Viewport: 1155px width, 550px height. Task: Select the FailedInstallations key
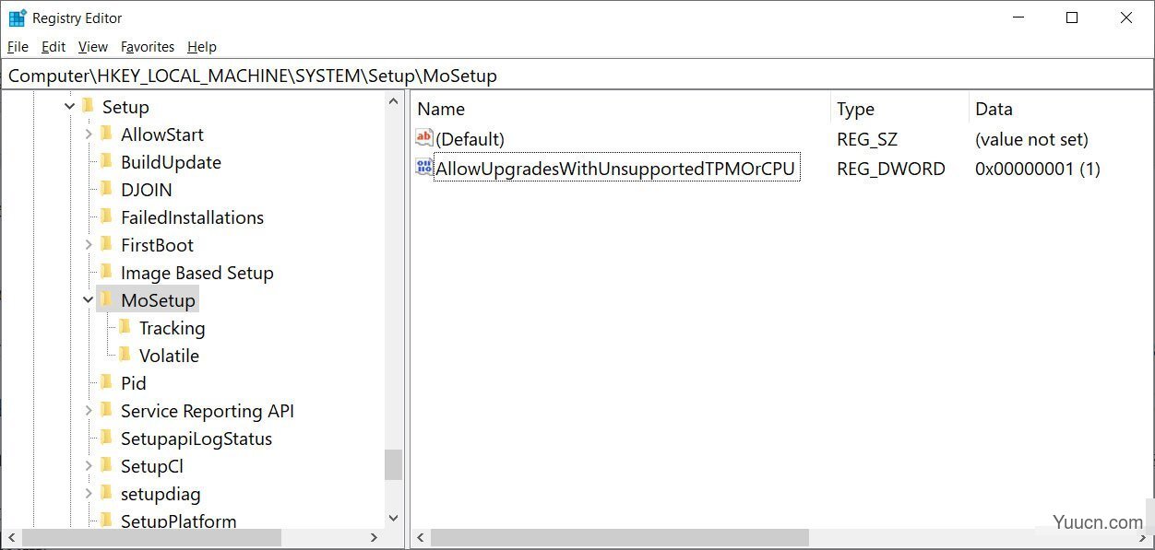click(192, 217)
